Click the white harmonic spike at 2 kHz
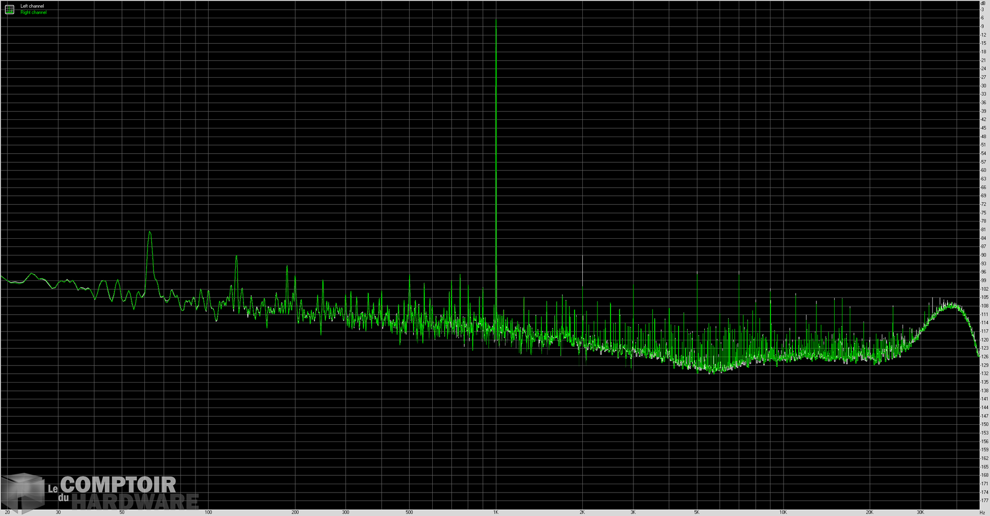 pos(582,257)
